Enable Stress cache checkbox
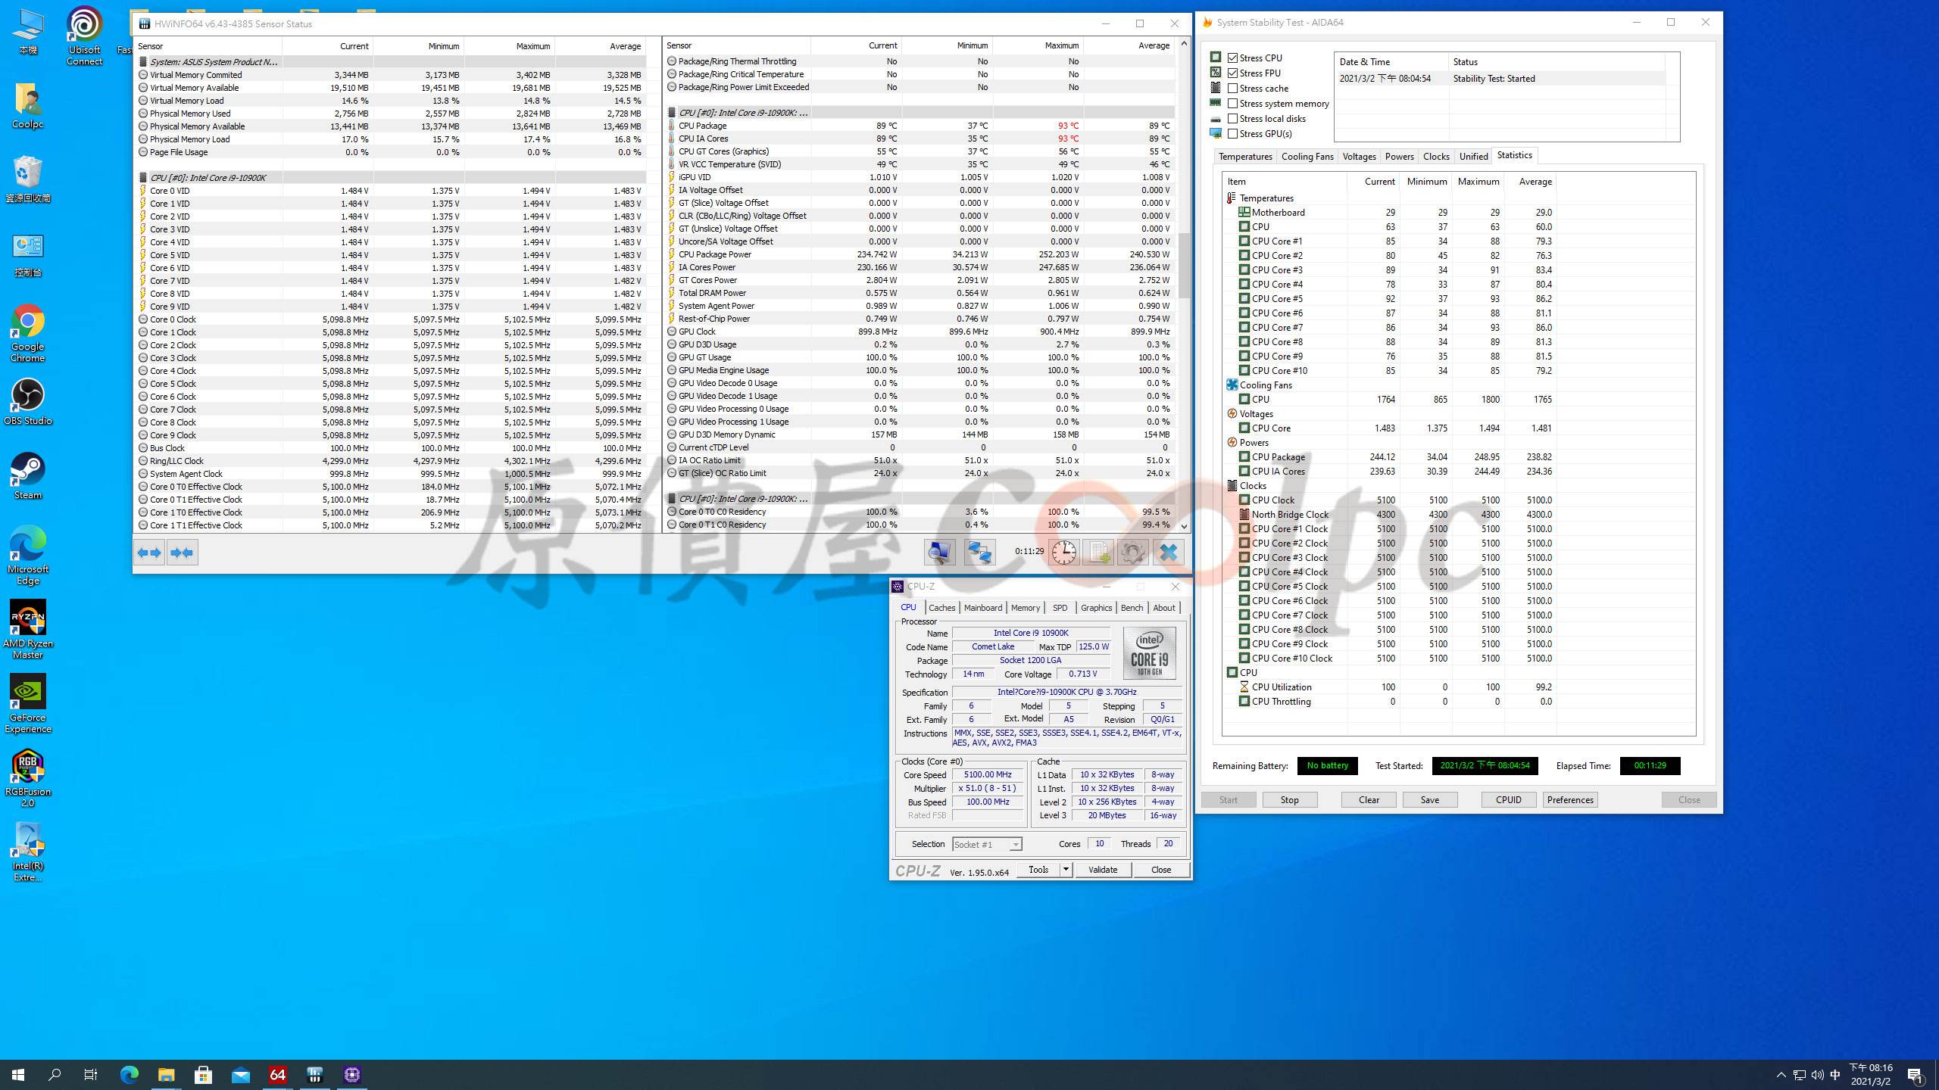Image resolution: width=1939 pixels, height=1090 pixels. click(x=1233, y=88)
